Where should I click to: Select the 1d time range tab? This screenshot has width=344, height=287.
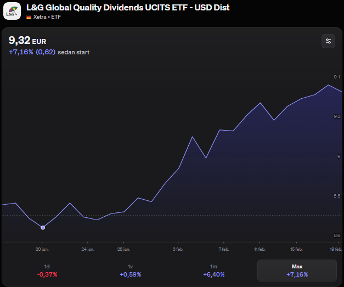coord(47,271)
